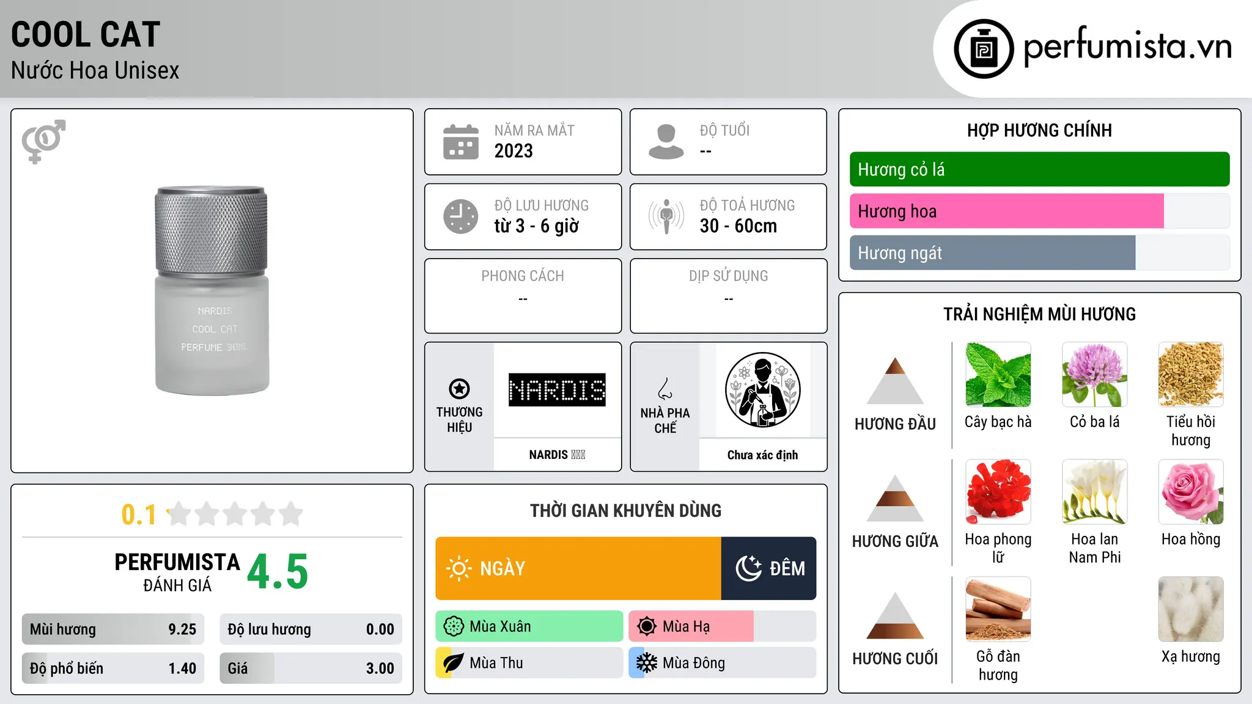Image resolution: width=1252 pixels, height=704 pixels.
Task: Click the green 4.5 Perfumista score
Action: pyautogui.click(x=278, y=572)
